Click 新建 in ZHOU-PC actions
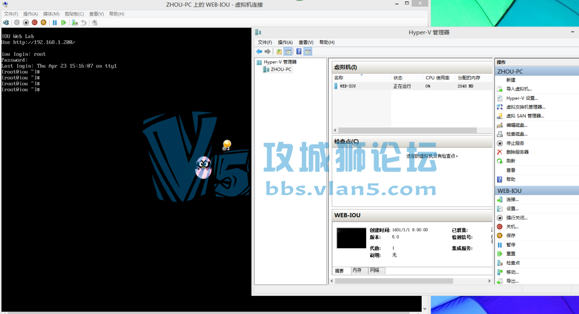The image size is (579, 314). (511, 80)
